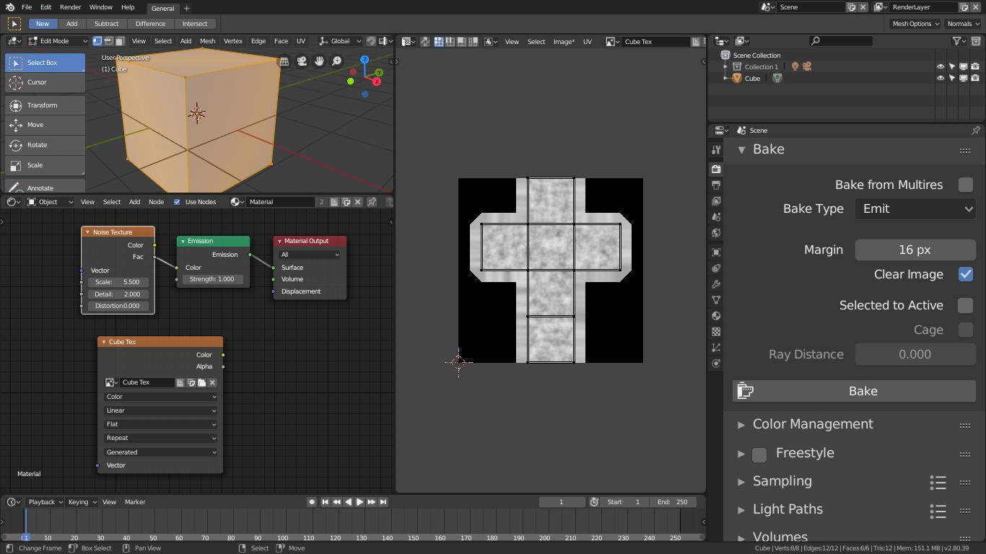Click the viewport zoom magnifier icon
The height and width of the screenshot is (554, 986).
tap(336, 61)
